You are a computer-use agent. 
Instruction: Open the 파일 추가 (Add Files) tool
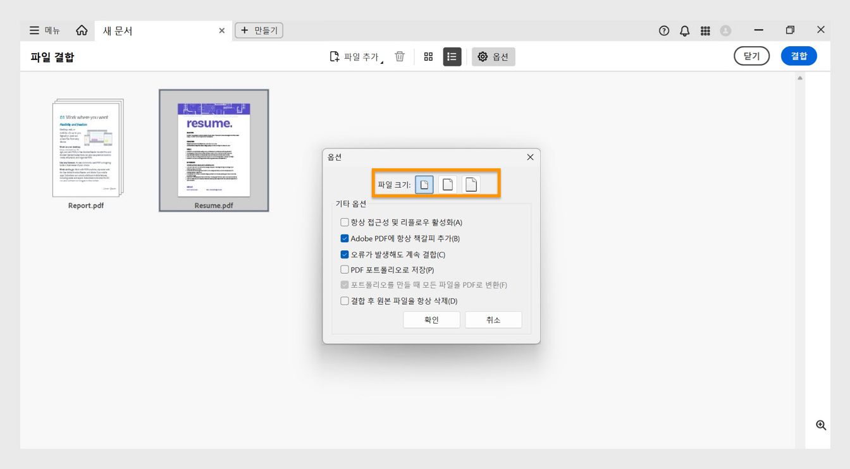point(358,56)
